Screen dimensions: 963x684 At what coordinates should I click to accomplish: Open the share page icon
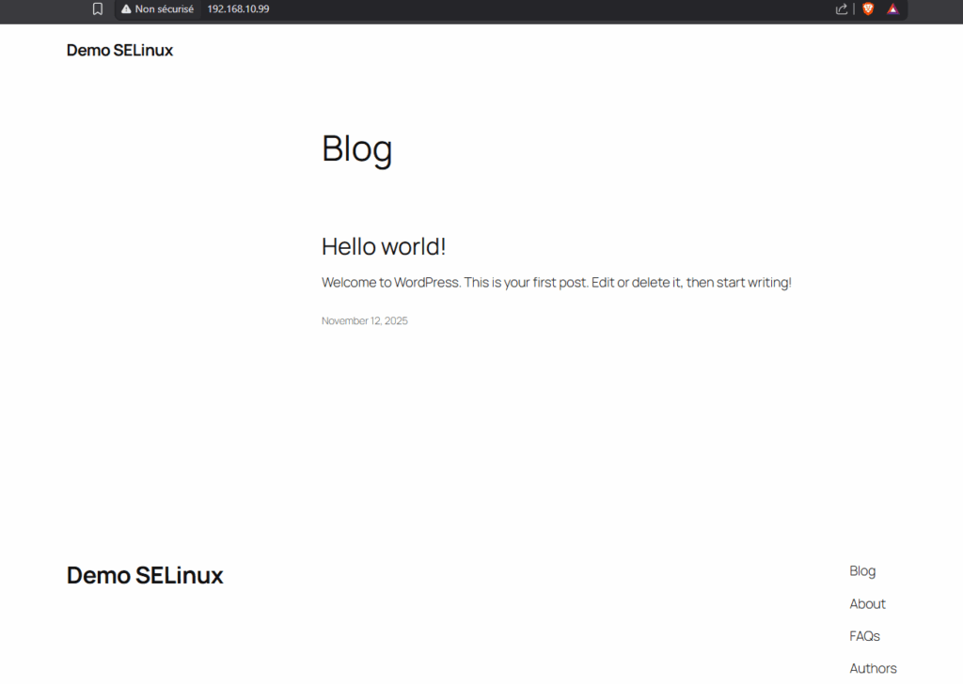coord(842,9)
